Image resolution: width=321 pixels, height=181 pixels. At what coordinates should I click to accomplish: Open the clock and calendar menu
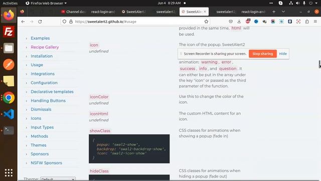click(x=169, y=3)
